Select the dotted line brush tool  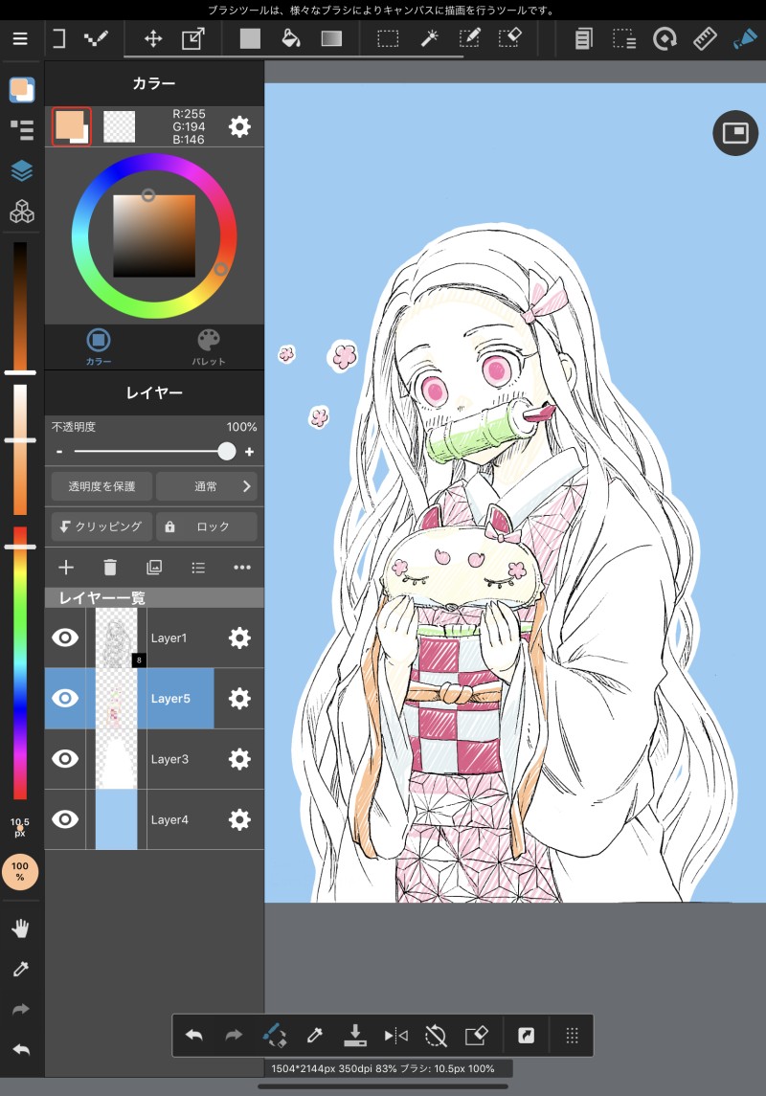coord(96,38)
